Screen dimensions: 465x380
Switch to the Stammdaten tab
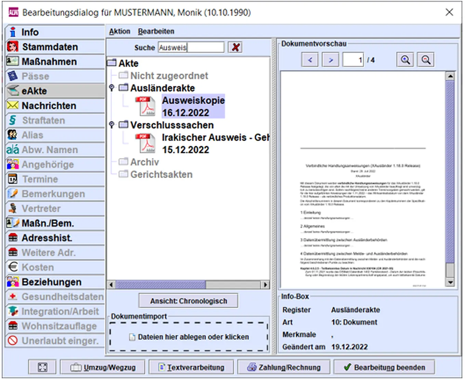click(50, 47)
